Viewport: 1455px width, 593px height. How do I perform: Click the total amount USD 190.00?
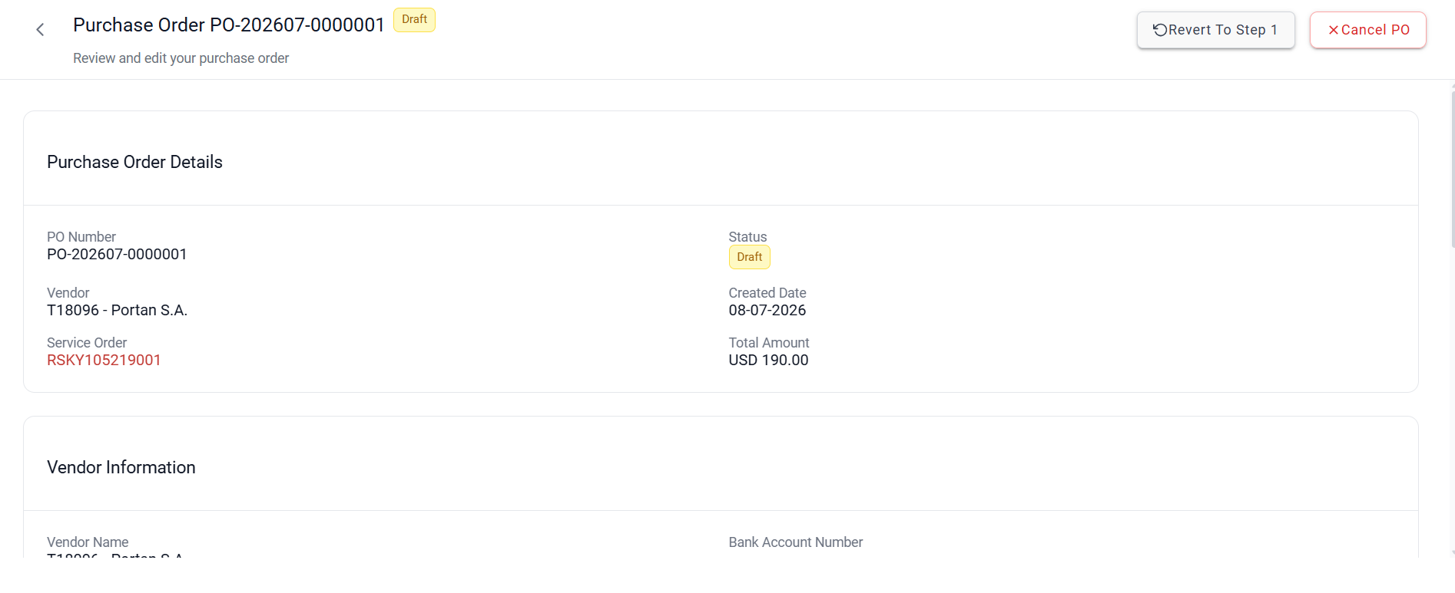point(768,360)
